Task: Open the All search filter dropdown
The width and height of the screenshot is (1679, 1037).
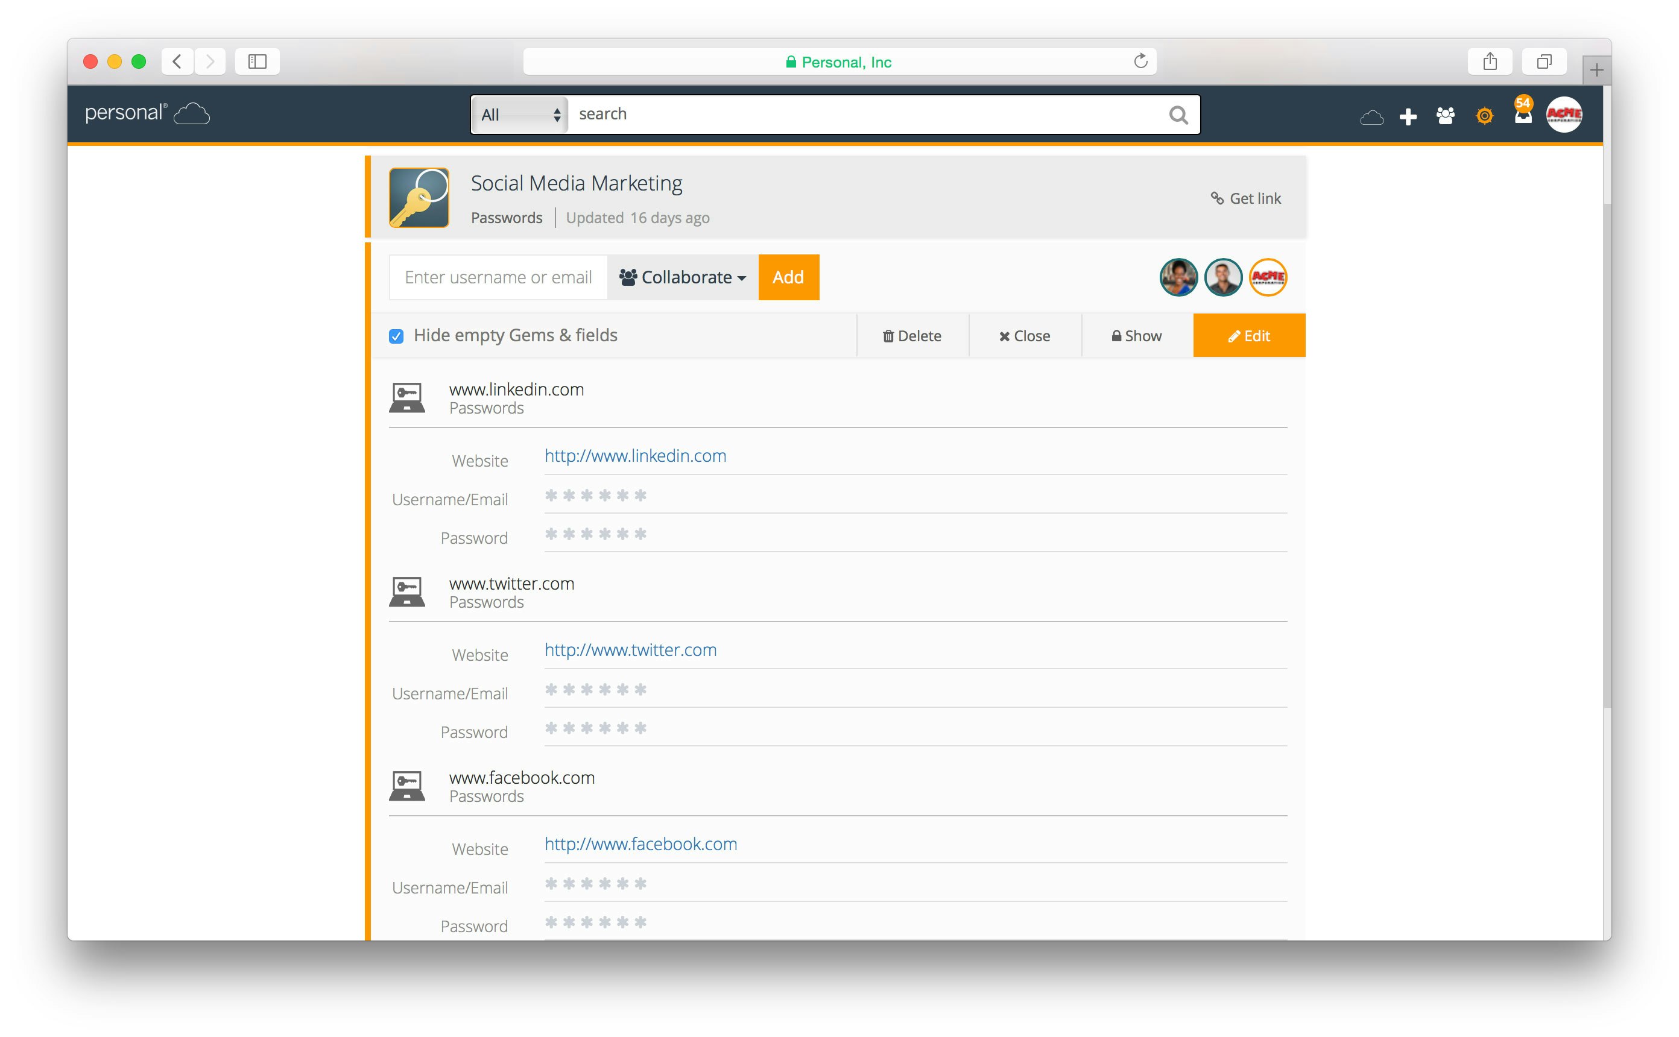Action: [519, 115]
